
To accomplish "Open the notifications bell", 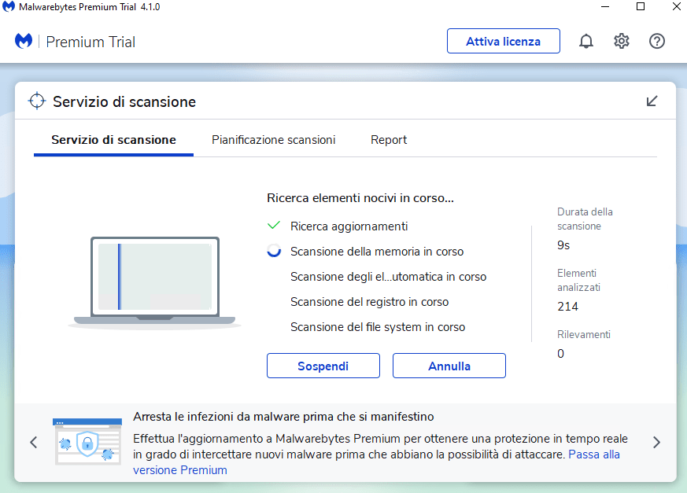I will point(585,41).
